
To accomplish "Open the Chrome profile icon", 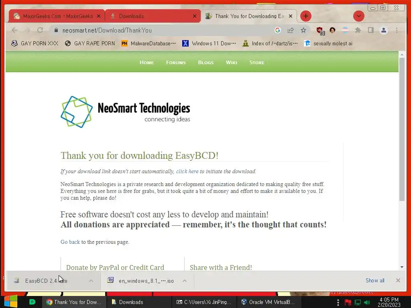I will tap(383, 30).
